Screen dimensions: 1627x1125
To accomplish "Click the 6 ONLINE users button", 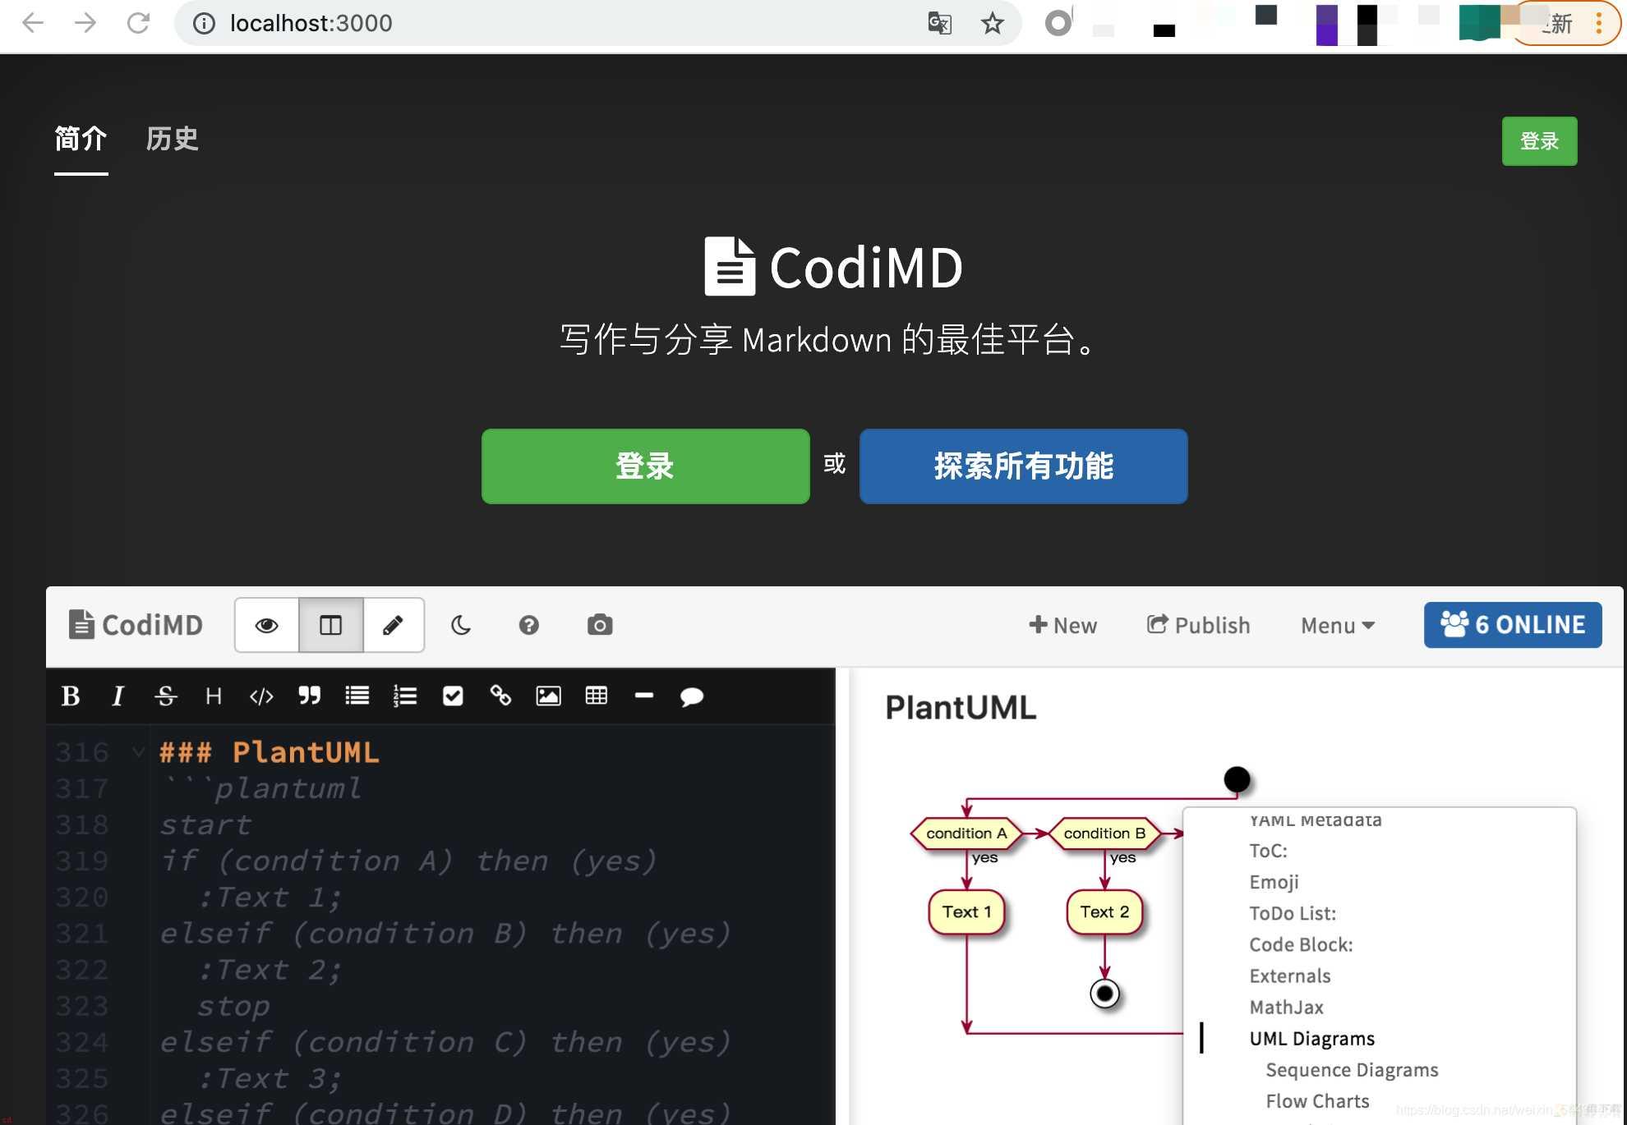I will coord(1513,625).
